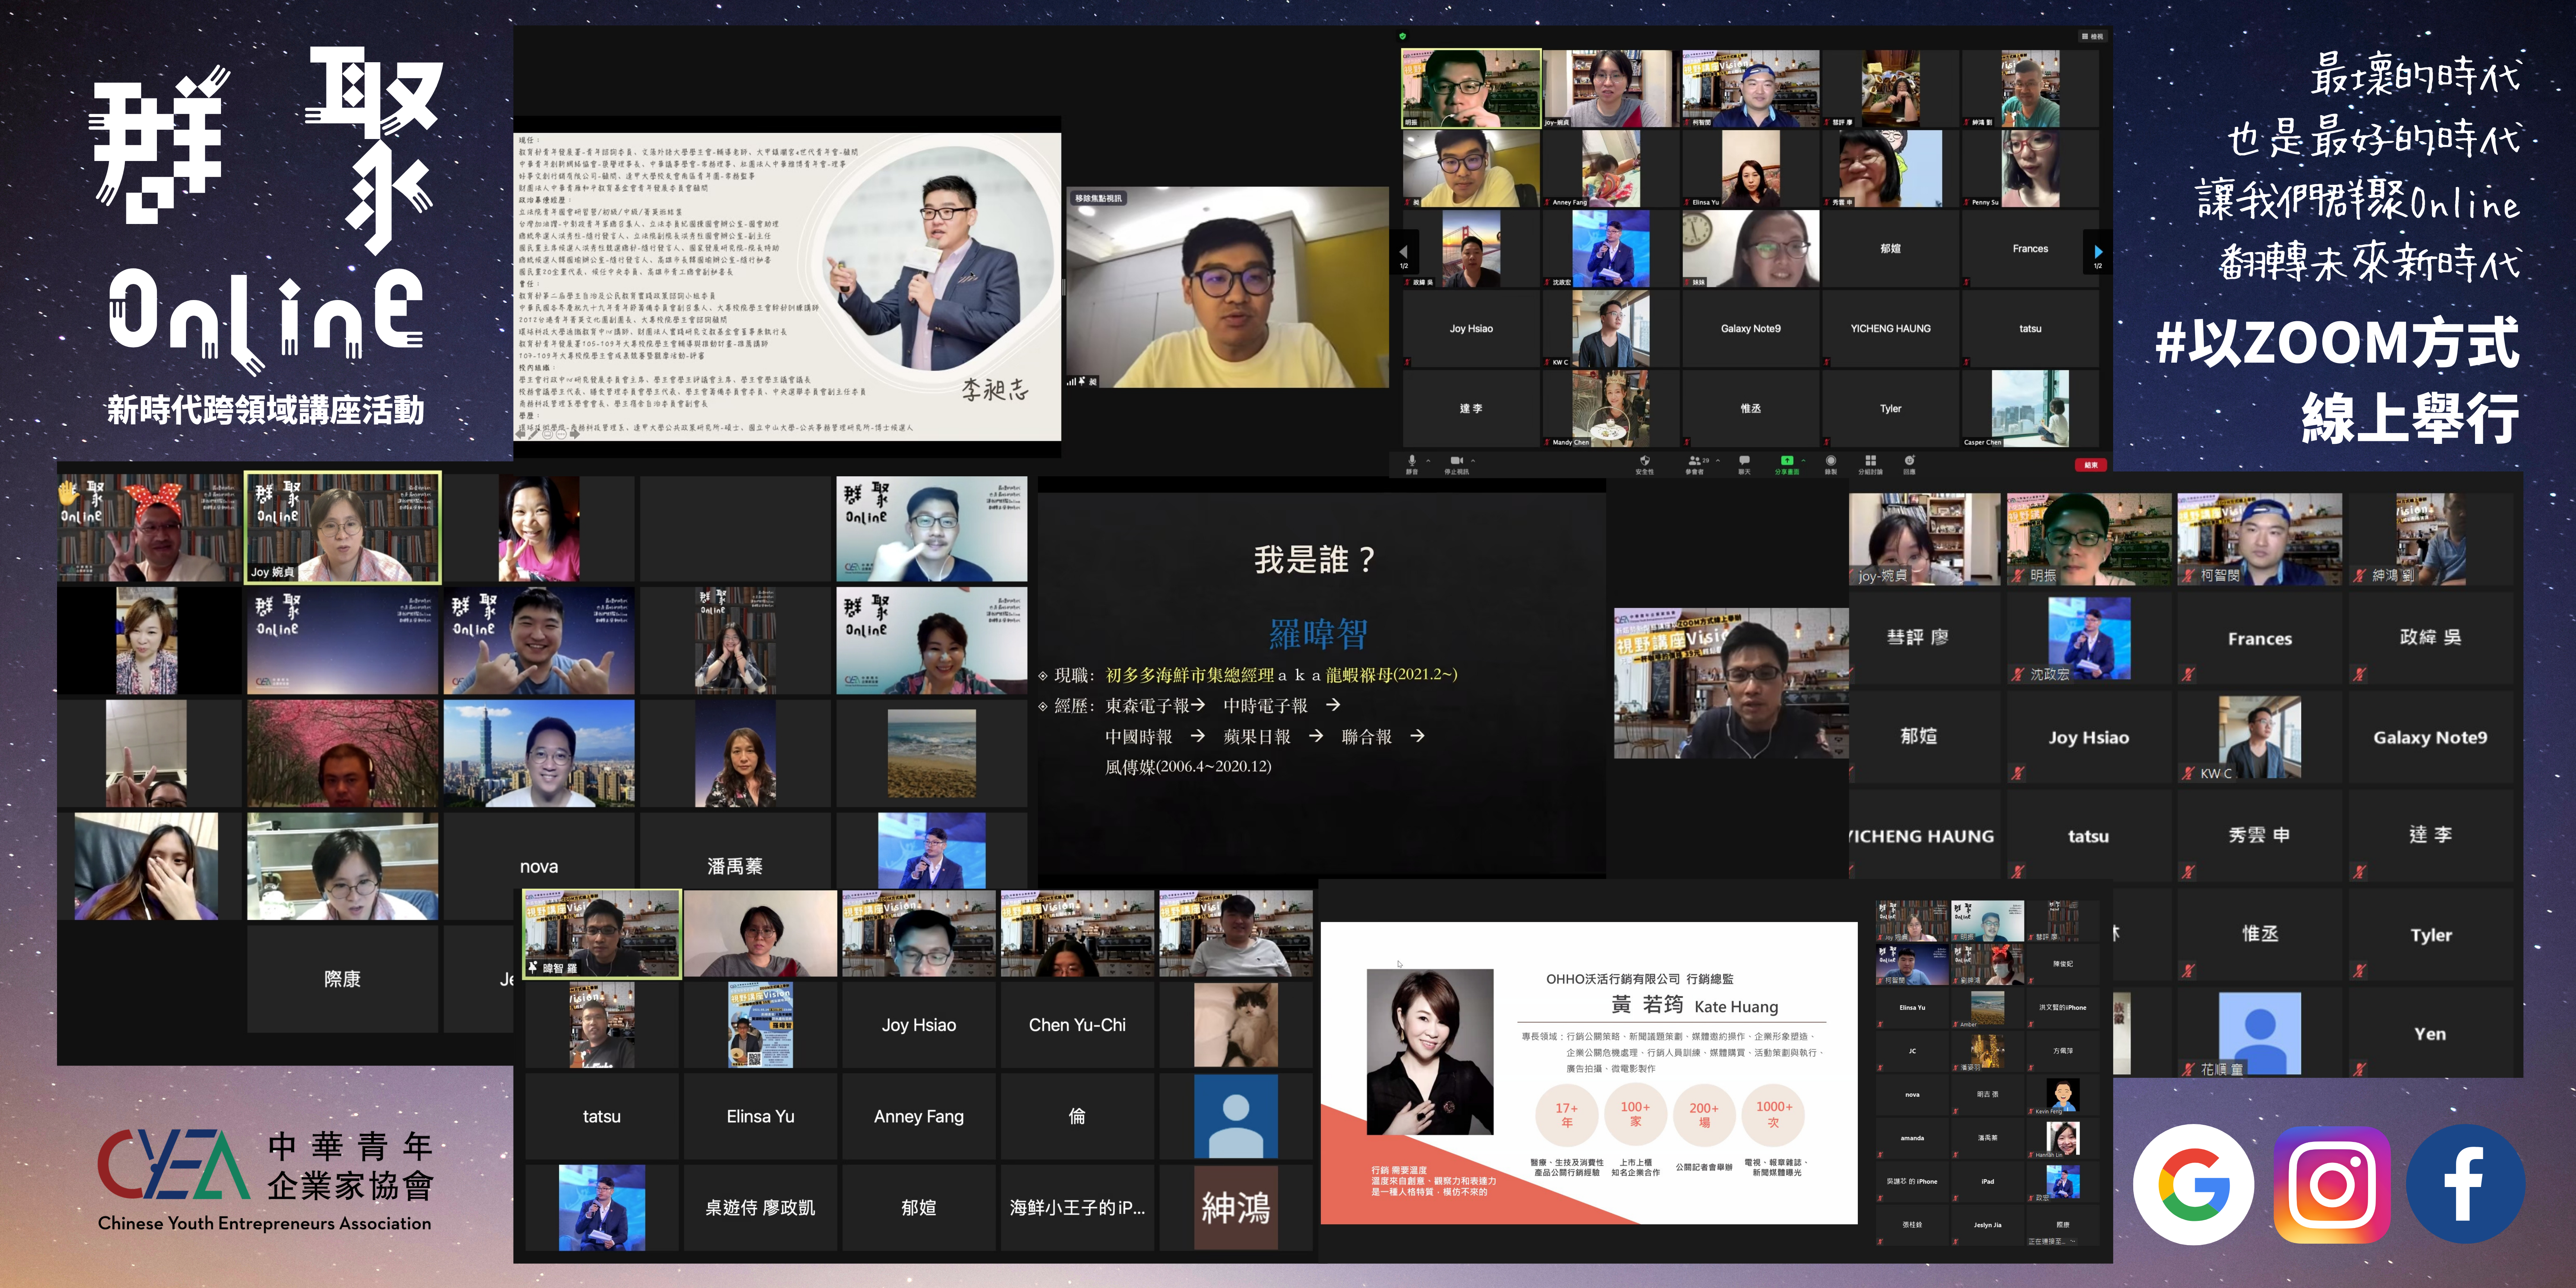This screenshot has width=2576, height=1288.
Task: Select the 倫 participant tile
Action: click(x=1077, y=1116)
